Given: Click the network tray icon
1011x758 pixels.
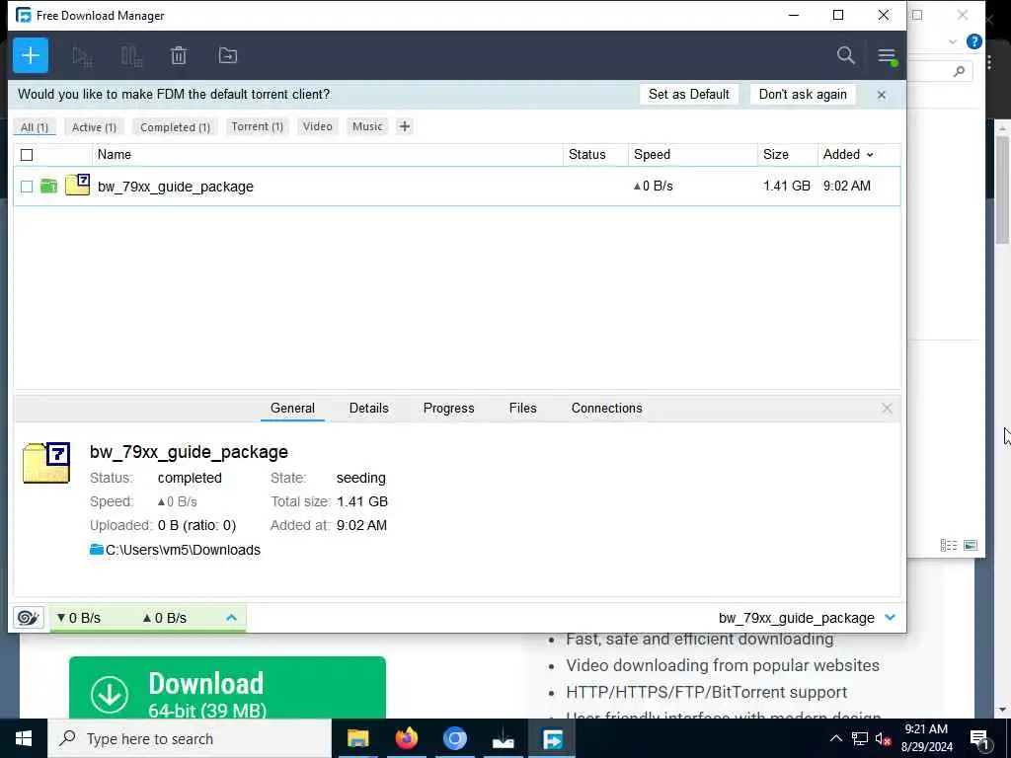Looking at the screenshot, I should pos(860,738).
